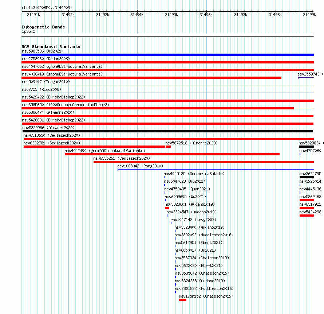Open nsv3535642 (Chaisson2019) label
The width and height of the screenshot is (324, 314).
click(202, 273)
